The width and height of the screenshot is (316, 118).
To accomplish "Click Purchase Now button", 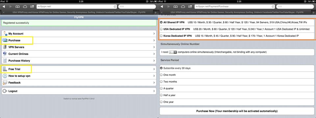I will [x=237, y=111].
